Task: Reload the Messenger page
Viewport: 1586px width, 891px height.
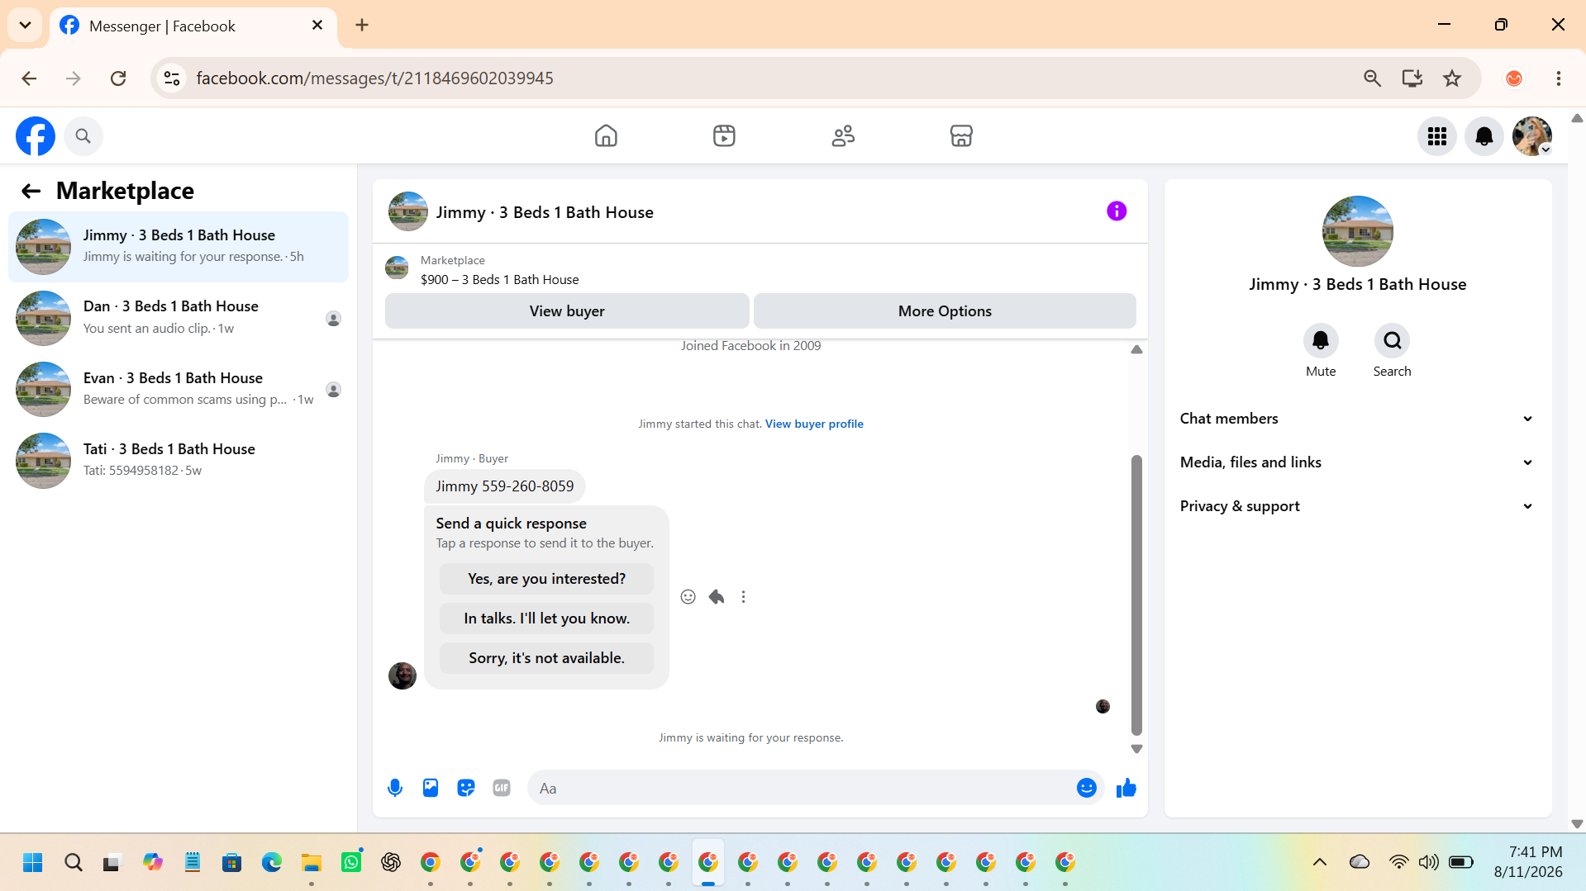Action: point(118,78)
